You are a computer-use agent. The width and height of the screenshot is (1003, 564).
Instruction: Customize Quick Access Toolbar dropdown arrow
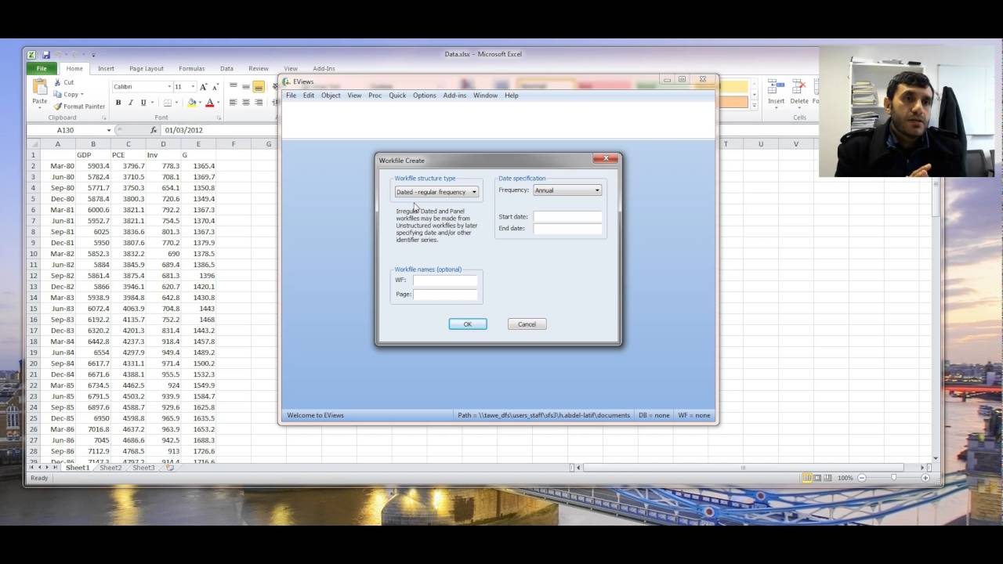click(93, 55)
